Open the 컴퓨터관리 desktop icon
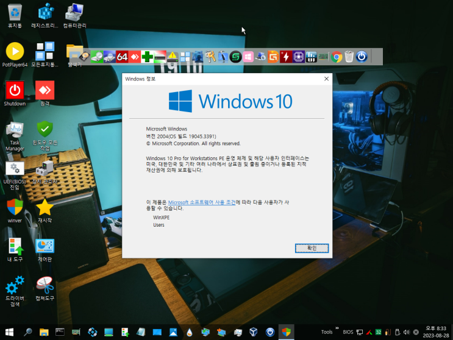Screen dimensions: 453x340 click(74, 16)
